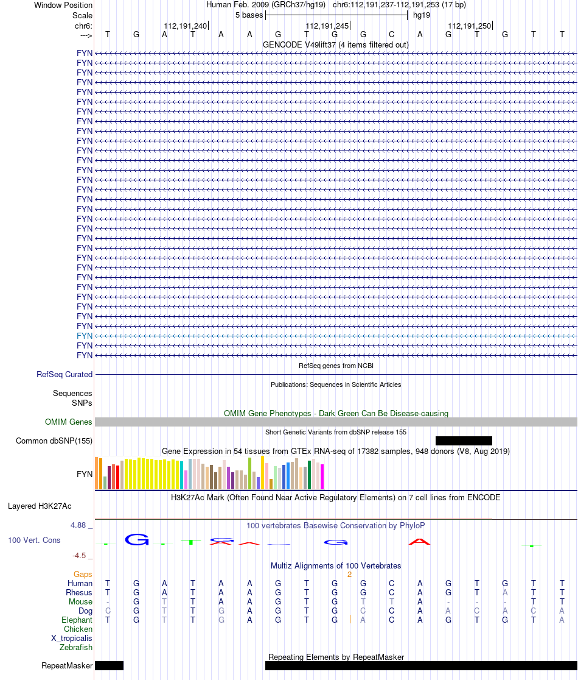Click the OMIM Genes track label
Viewport: 578px width, 680px height.
pos(68,422)
